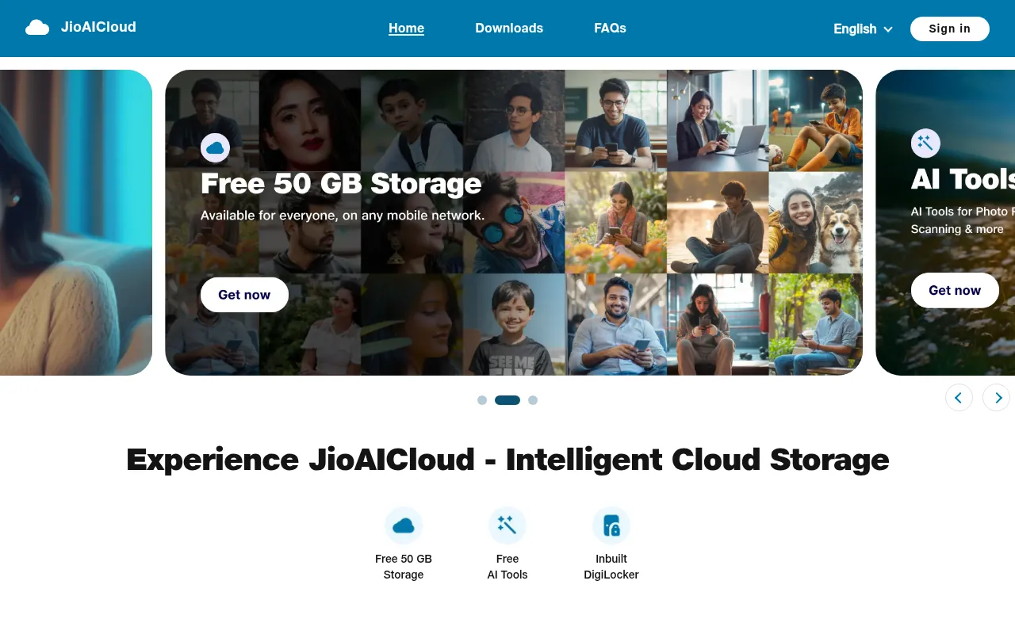Go to previous carousel slide arrow
The image size is (1015, 634).
pos(959,397)
